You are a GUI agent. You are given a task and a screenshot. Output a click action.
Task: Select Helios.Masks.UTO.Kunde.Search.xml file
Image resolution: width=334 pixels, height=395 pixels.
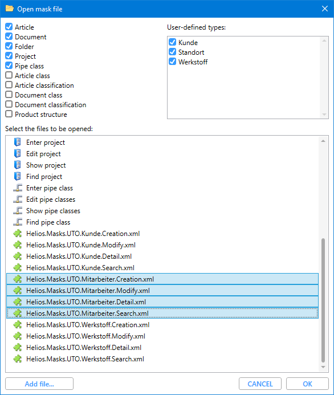point(162,267)
